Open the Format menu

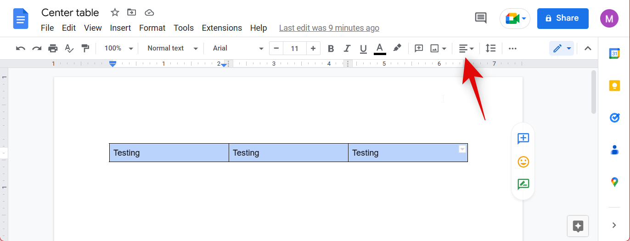[152, 28]
